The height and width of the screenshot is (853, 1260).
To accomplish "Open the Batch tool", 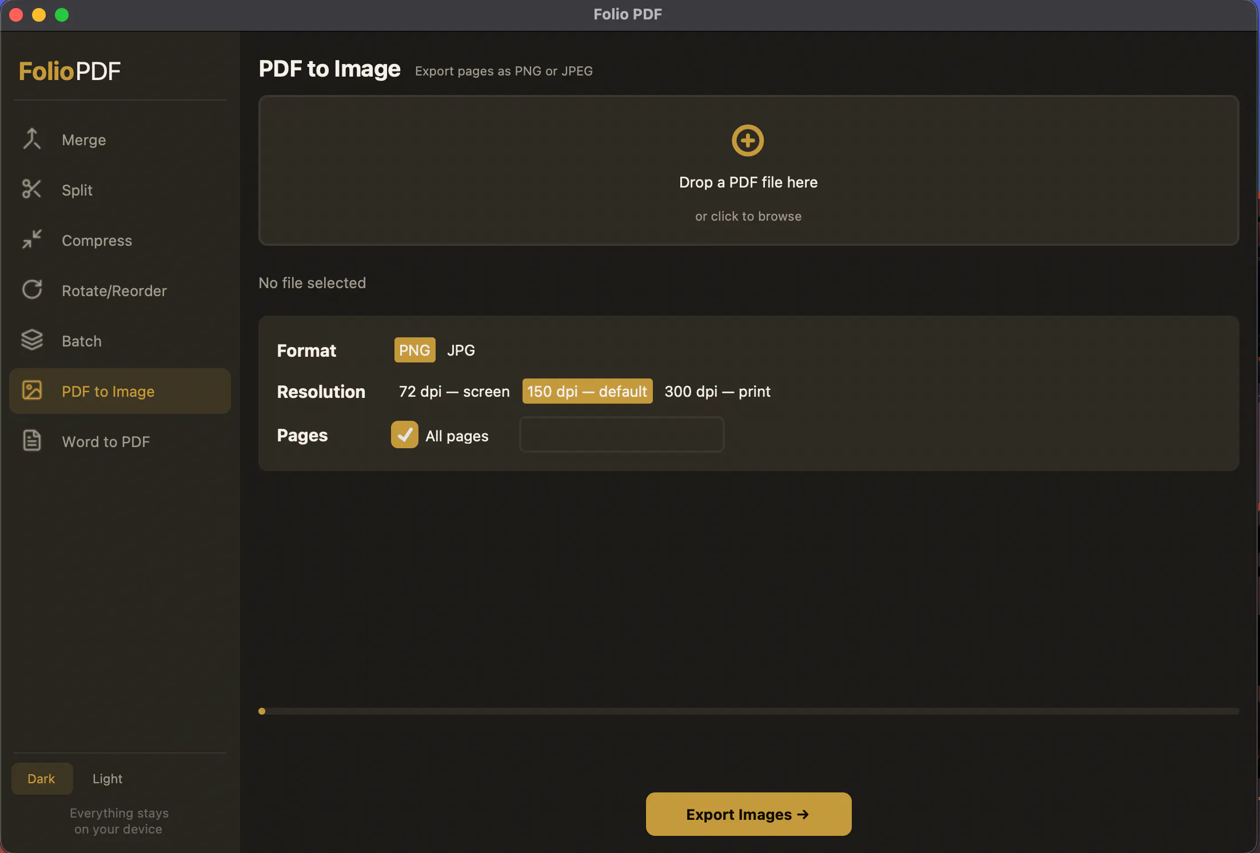I will 120,341.
